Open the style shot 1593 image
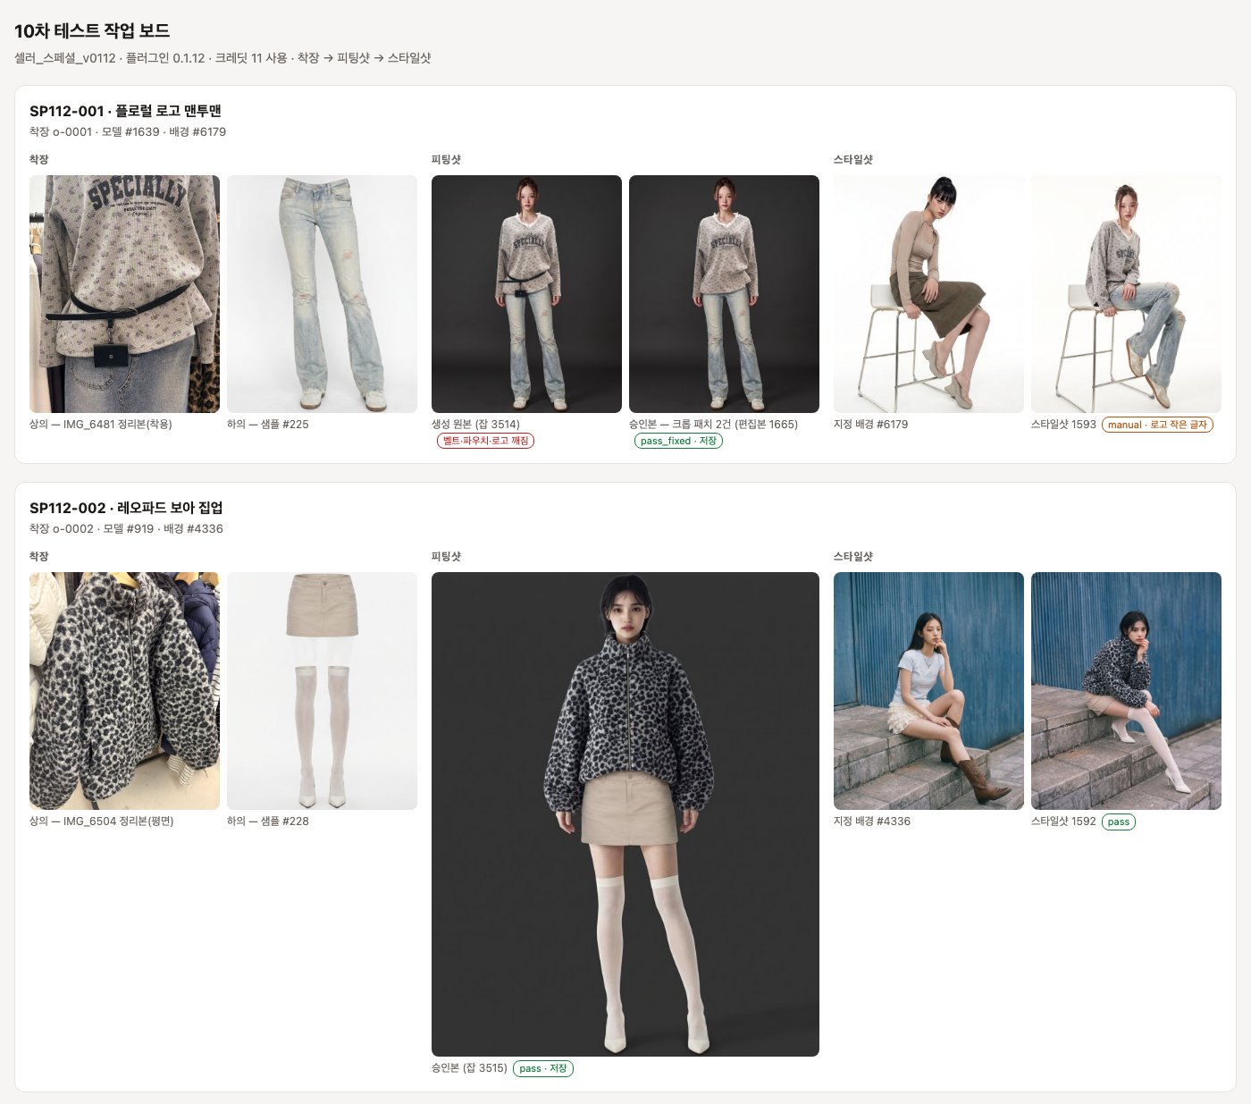The width and height of the screenshot is (1251, 1104). coord(1126,294)
